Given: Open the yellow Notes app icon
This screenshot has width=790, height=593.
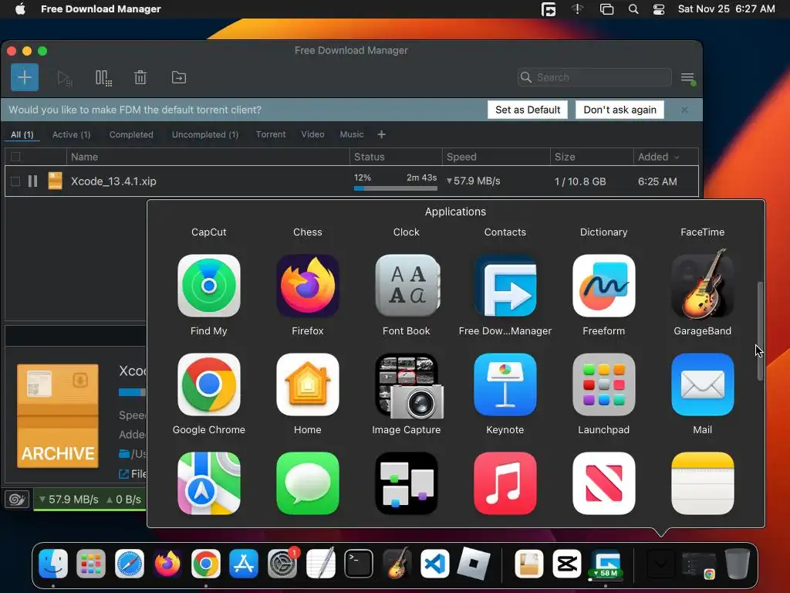Looking at the screenshot, I should 702,483.
